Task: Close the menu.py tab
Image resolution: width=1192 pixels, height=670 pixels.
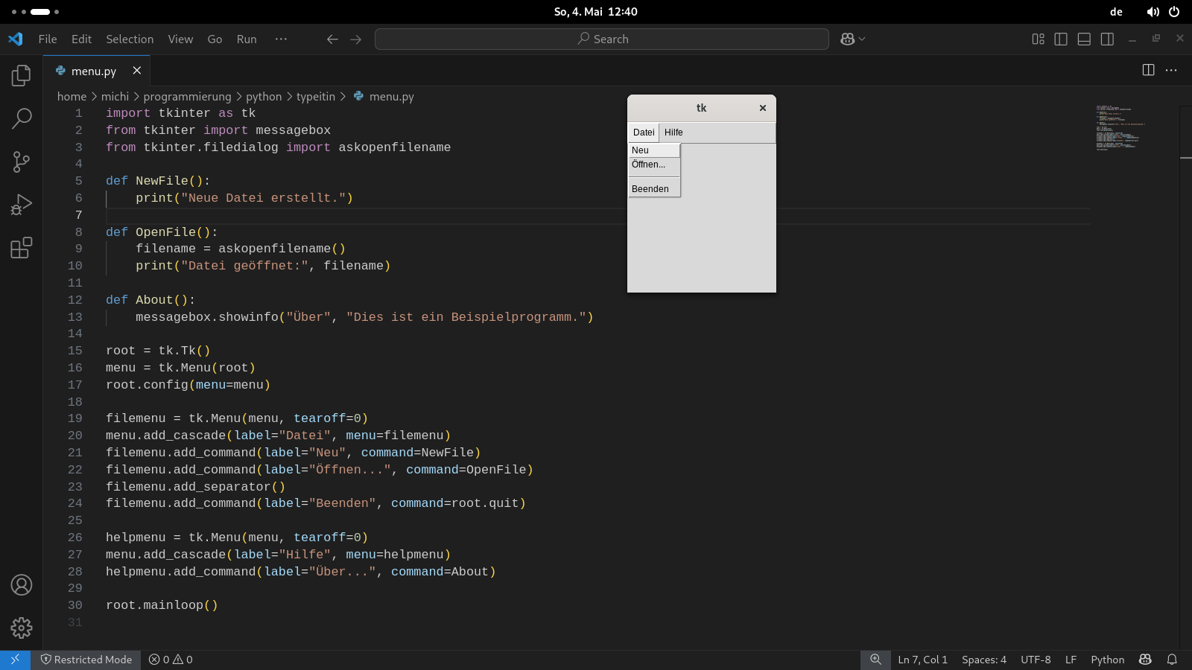Action: pyautogui.click(x=137, y=71)
